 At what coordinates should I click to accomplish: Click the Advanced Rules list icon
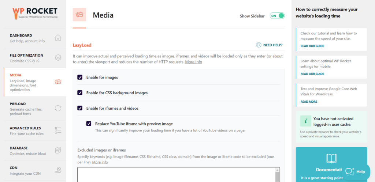click(x=58, y=130)
